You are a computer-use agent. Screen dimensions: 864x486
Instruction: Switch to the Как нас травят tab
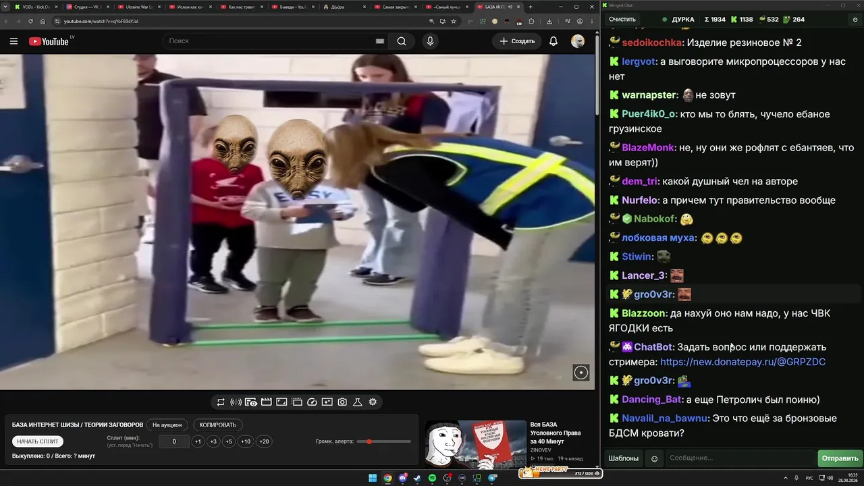pos(241,7)
